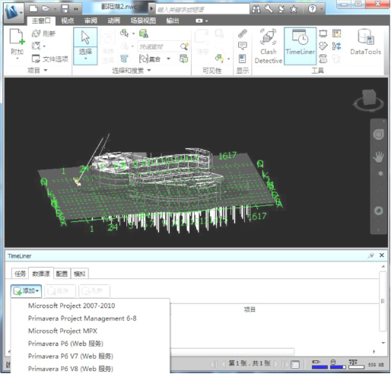Choose Primavera Project Management 6-8
Viewport: 391px width, 374px height.
82,319
